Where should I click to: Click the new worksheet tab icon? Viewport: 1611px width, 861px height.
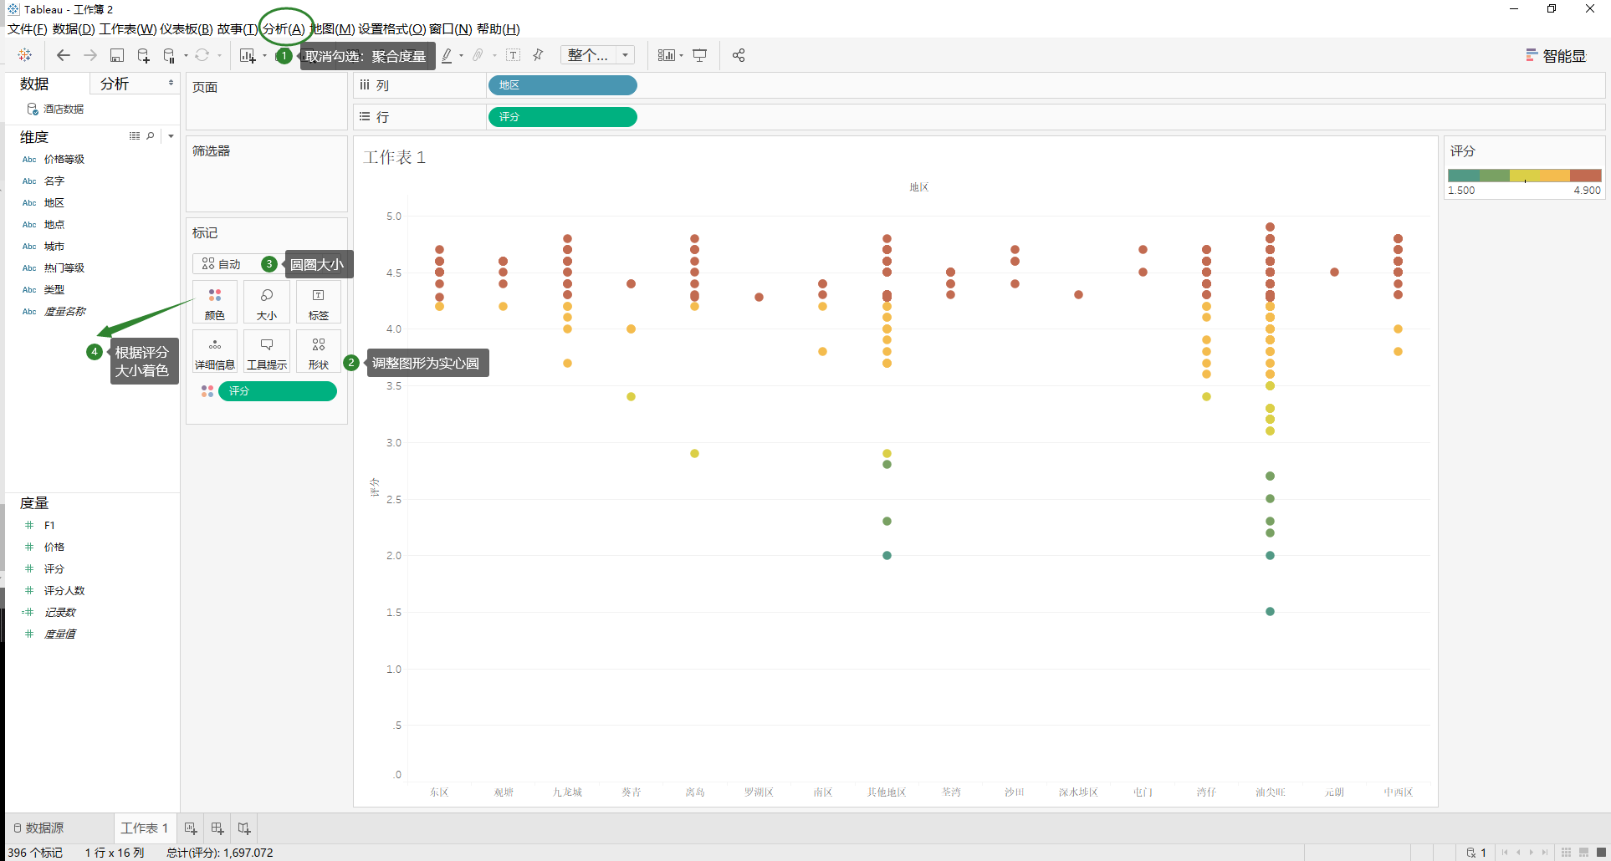coord(191,828)
